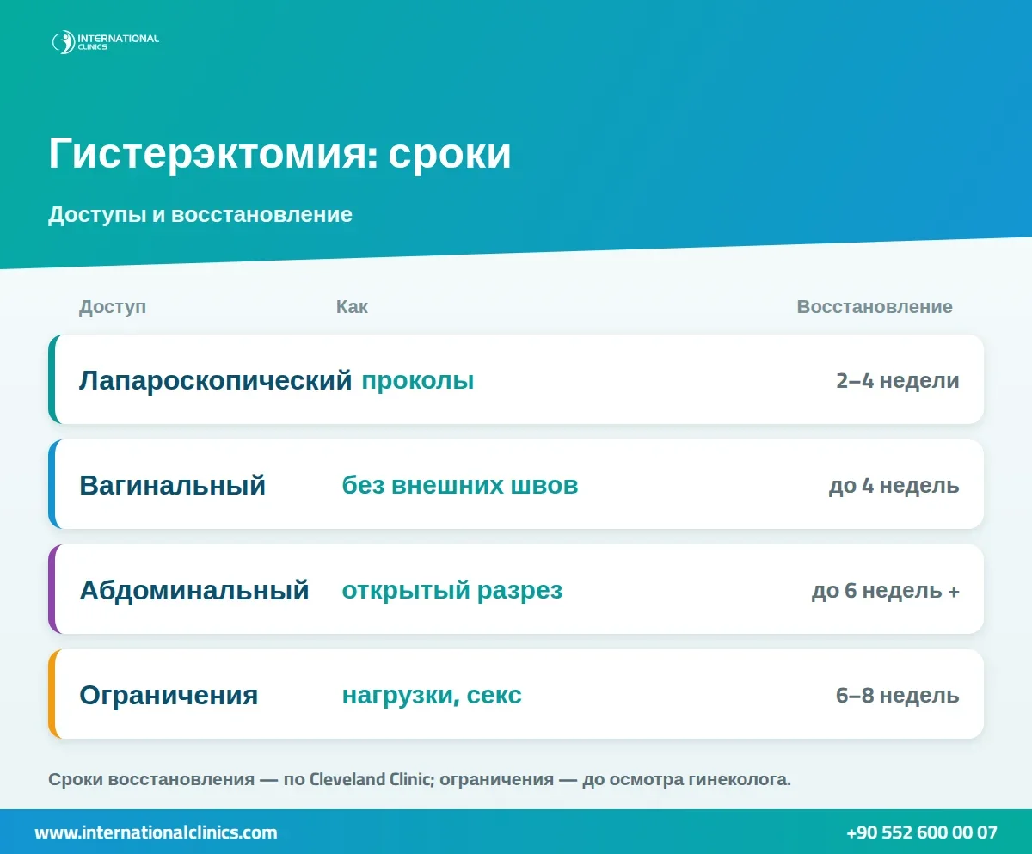This screenshot has height=854, width=1032.
Task: Click the value '6–8 недель'
Action: pos(898,695)
